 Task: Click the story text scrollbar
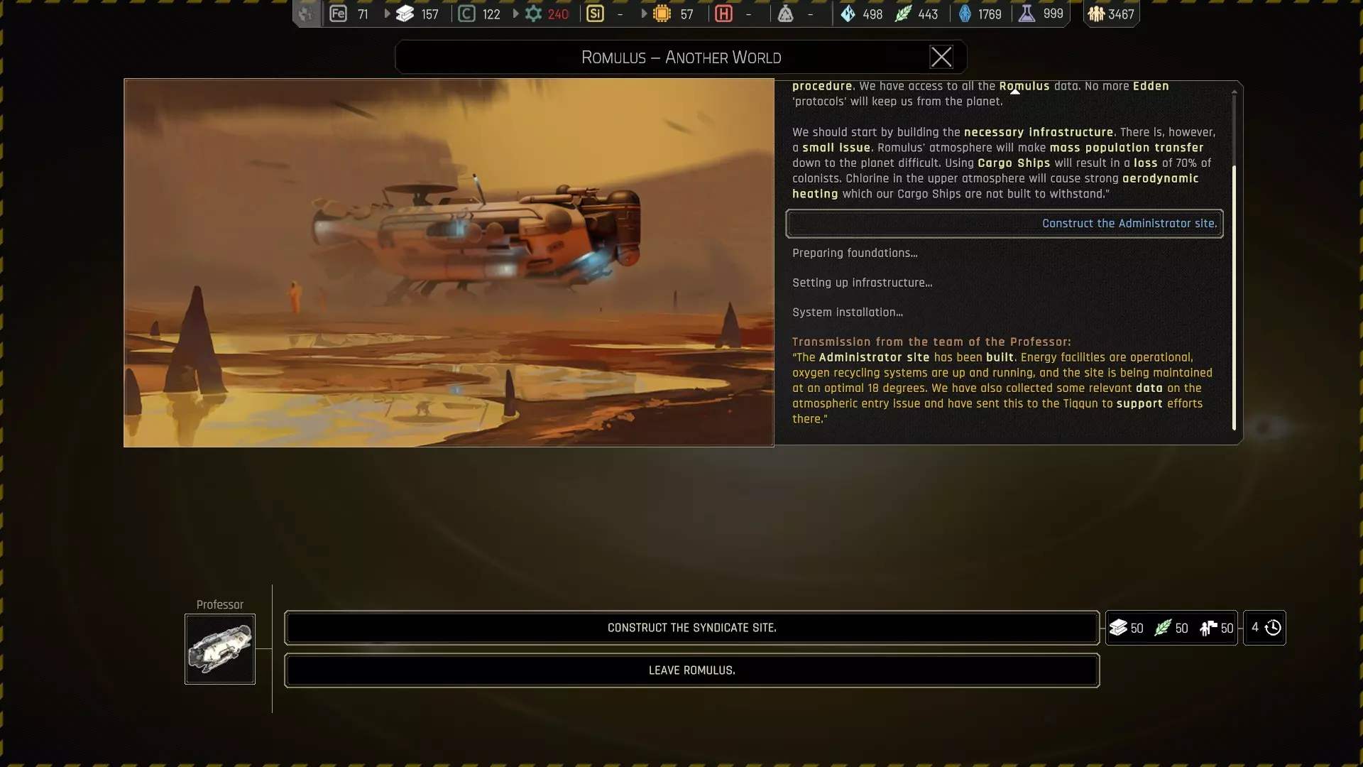pyautogui.click(x=1234, y=298)
